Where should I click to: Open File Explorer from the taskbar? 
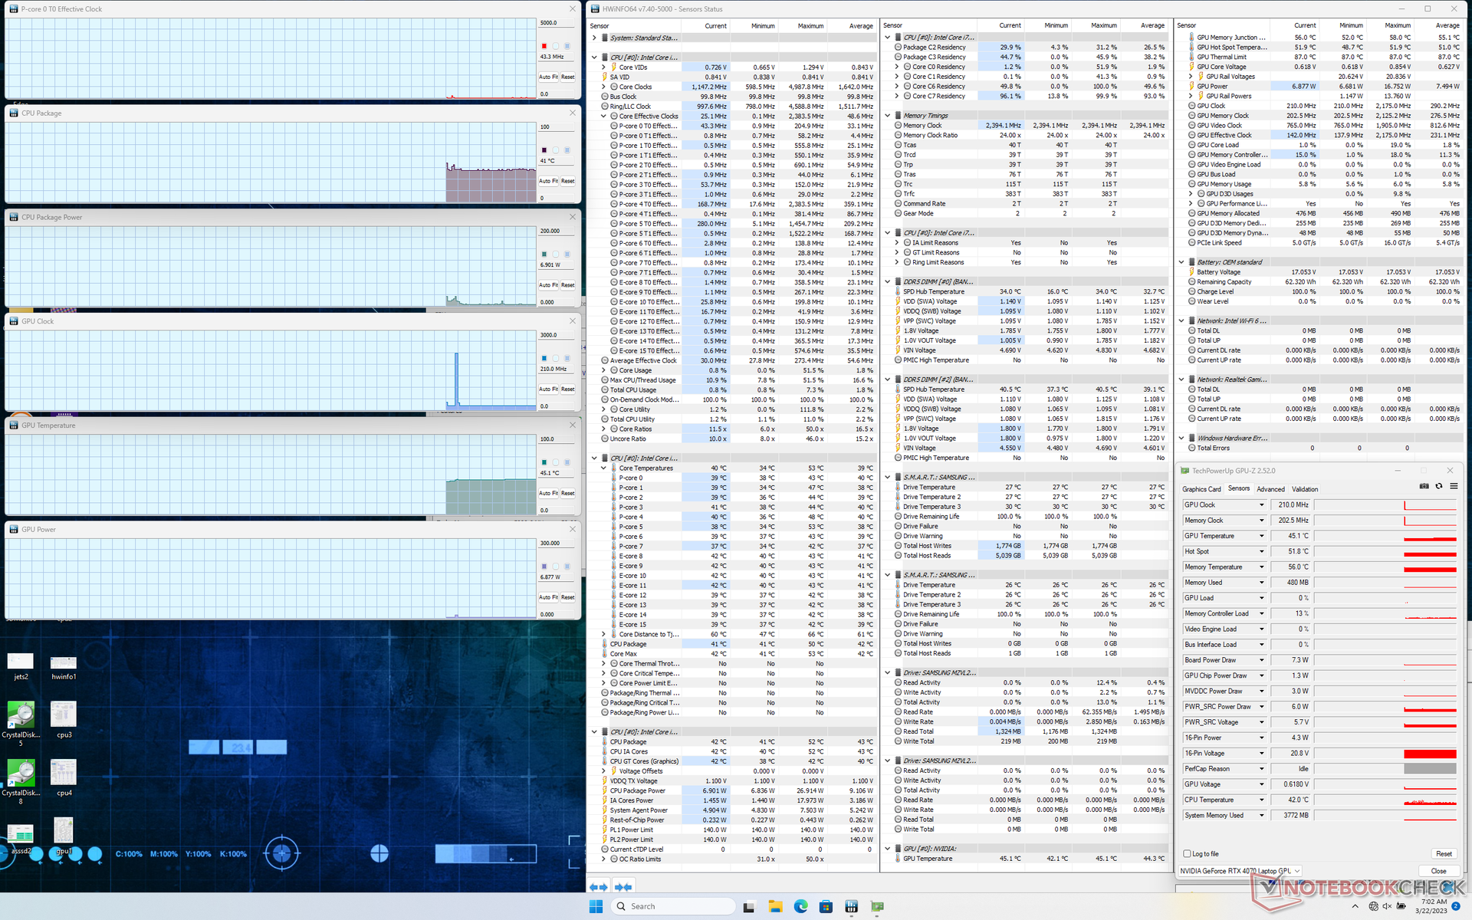click(775, 906)
